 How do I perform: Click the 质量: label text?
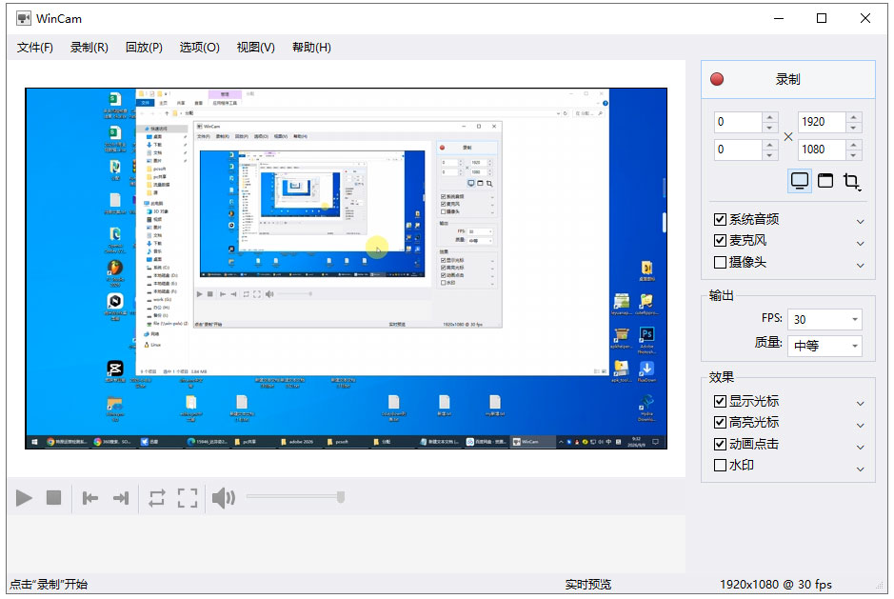tap(768, 342)
